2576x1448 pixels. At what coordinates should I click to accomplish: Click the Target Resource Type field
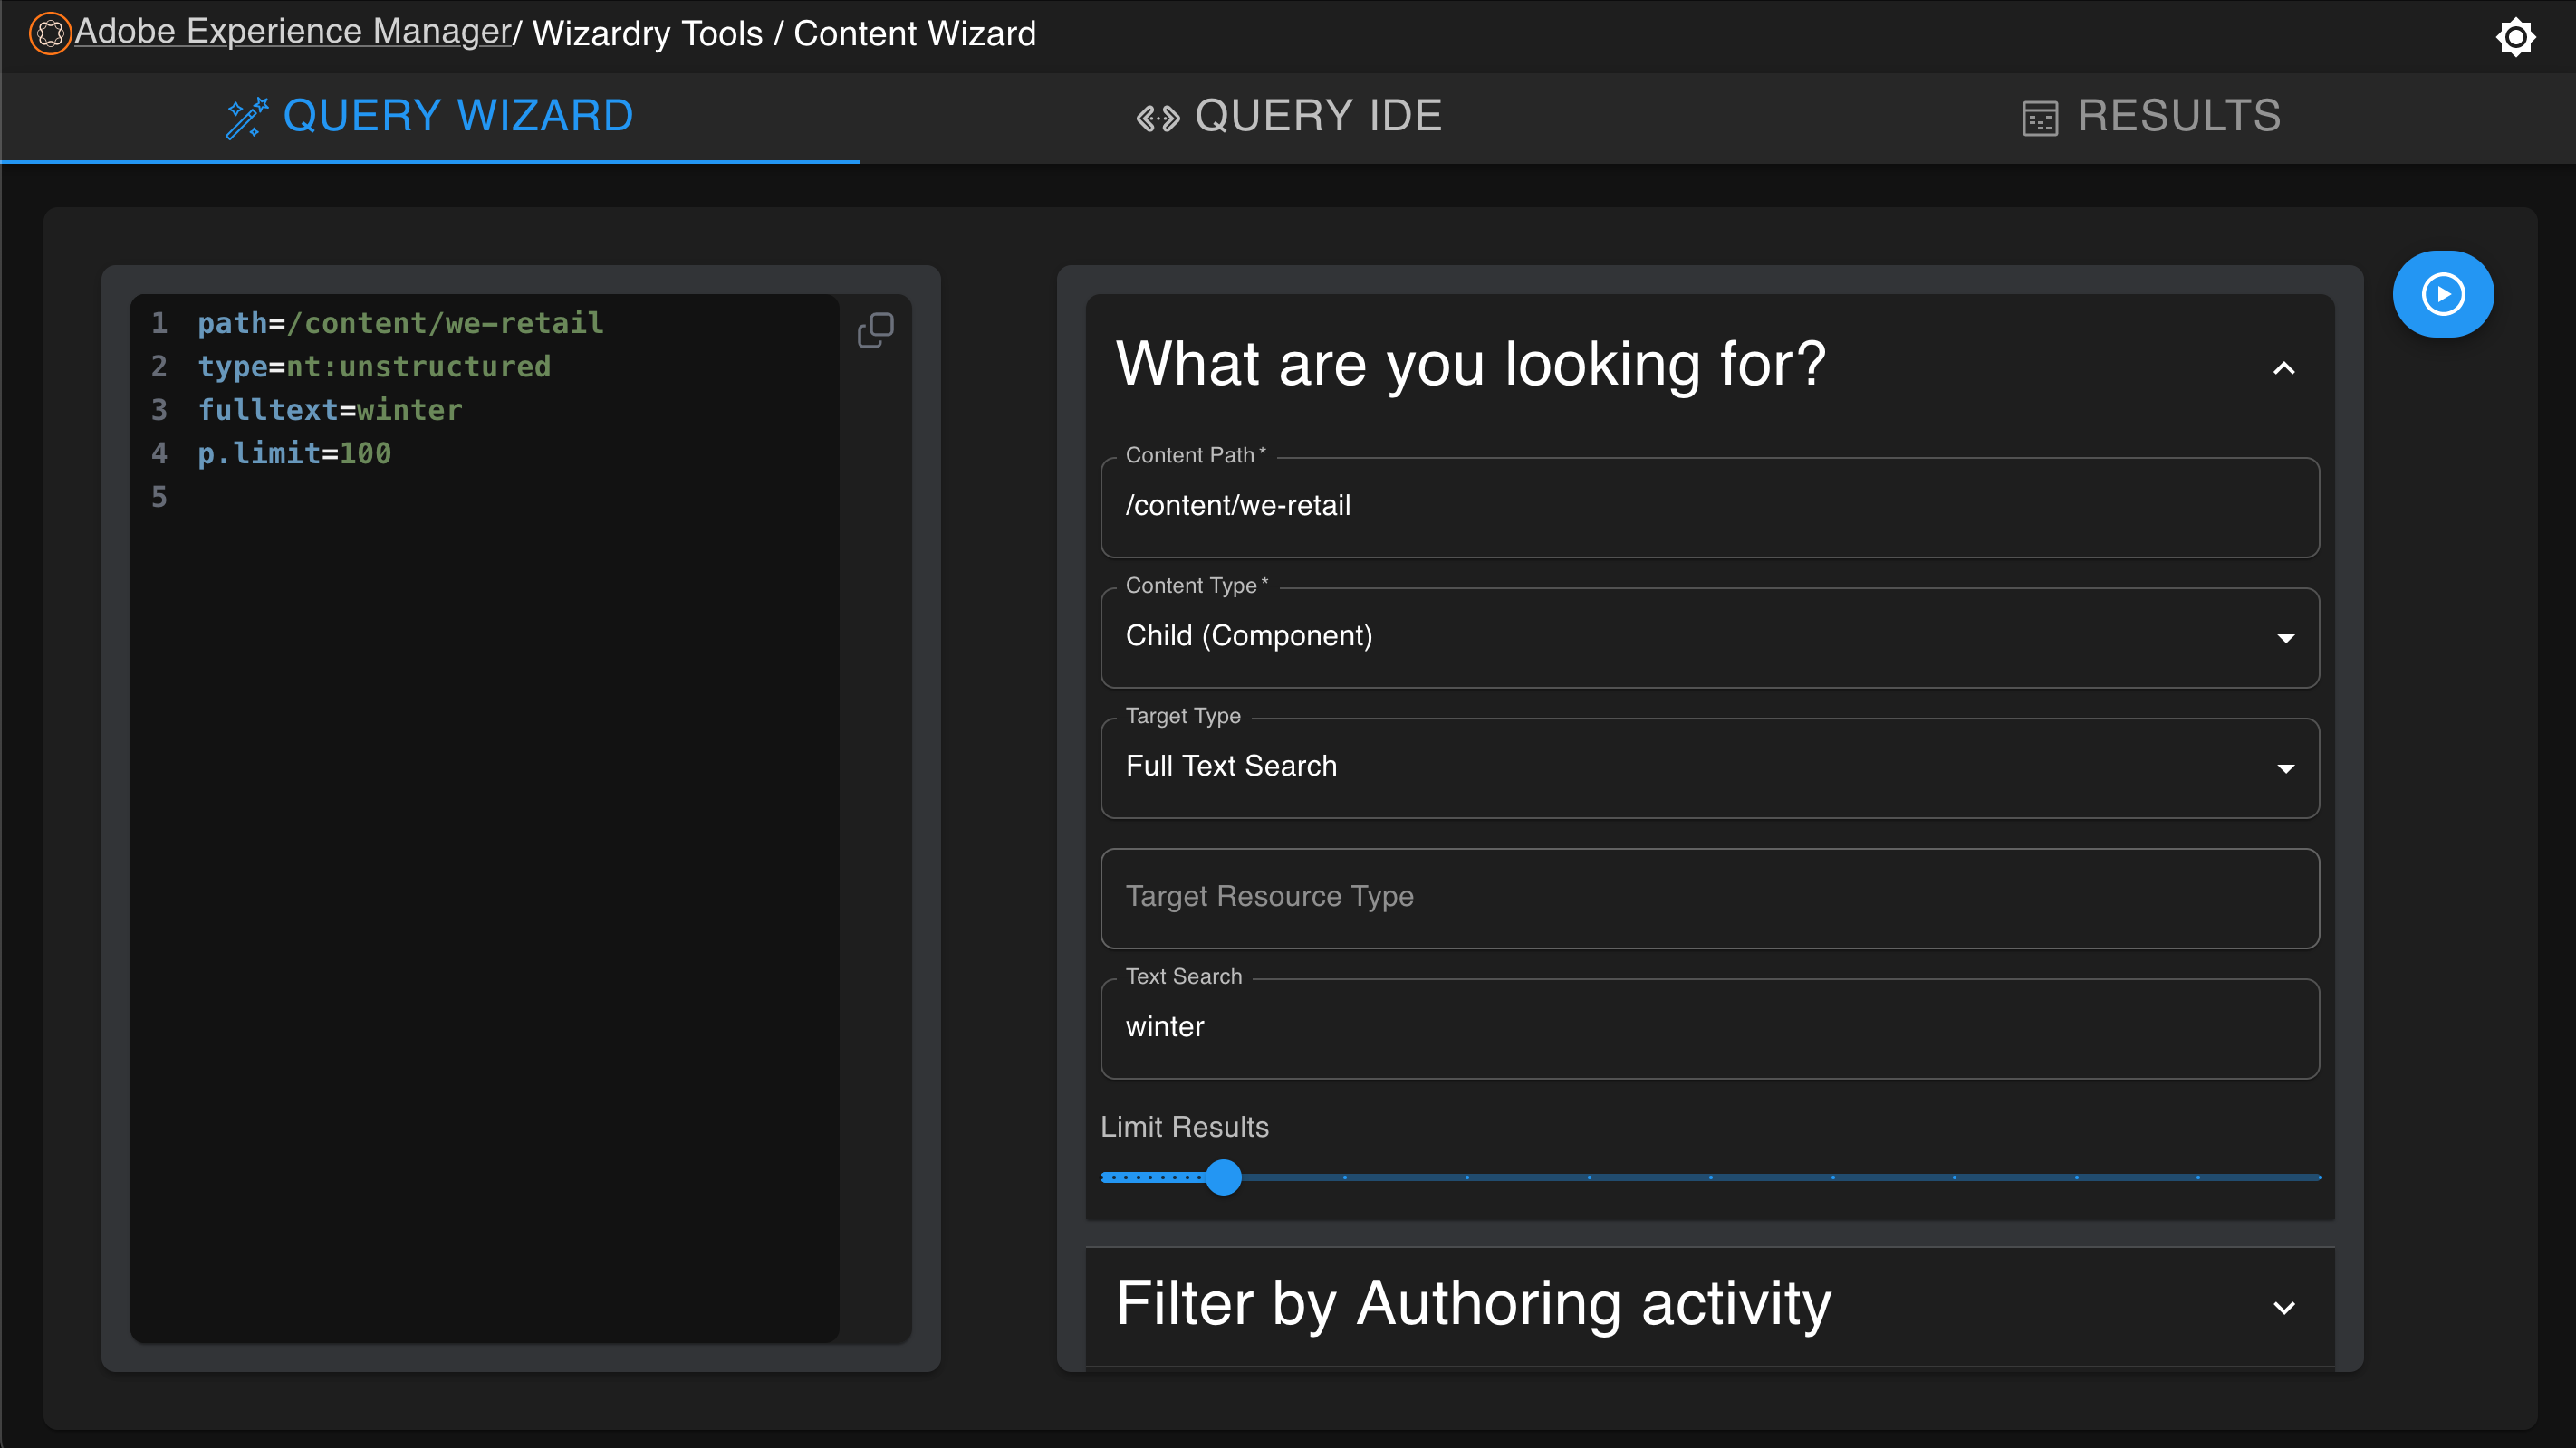click(1709, 898)
